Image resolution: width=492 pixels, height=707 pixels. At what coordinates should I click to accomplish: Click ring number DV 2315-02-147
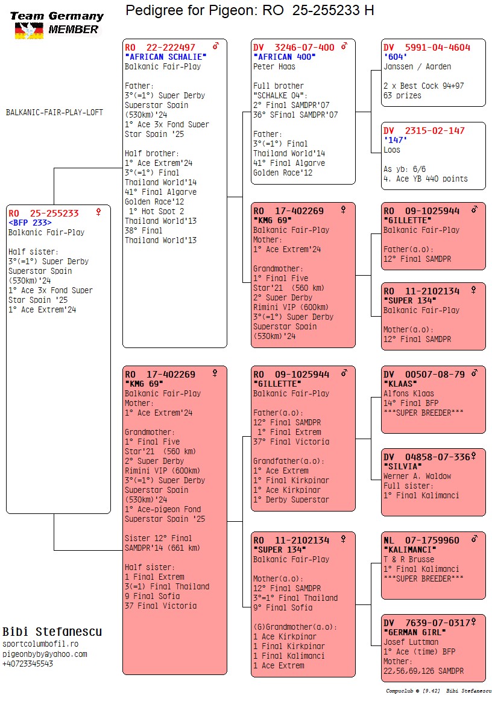[424, 130]
